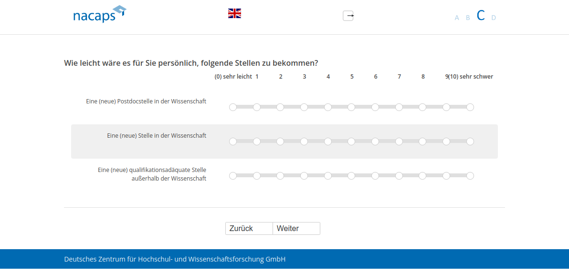
Task: Select 1 for Stelle in der Wissenschaft
Action: [x=257, y=142]
